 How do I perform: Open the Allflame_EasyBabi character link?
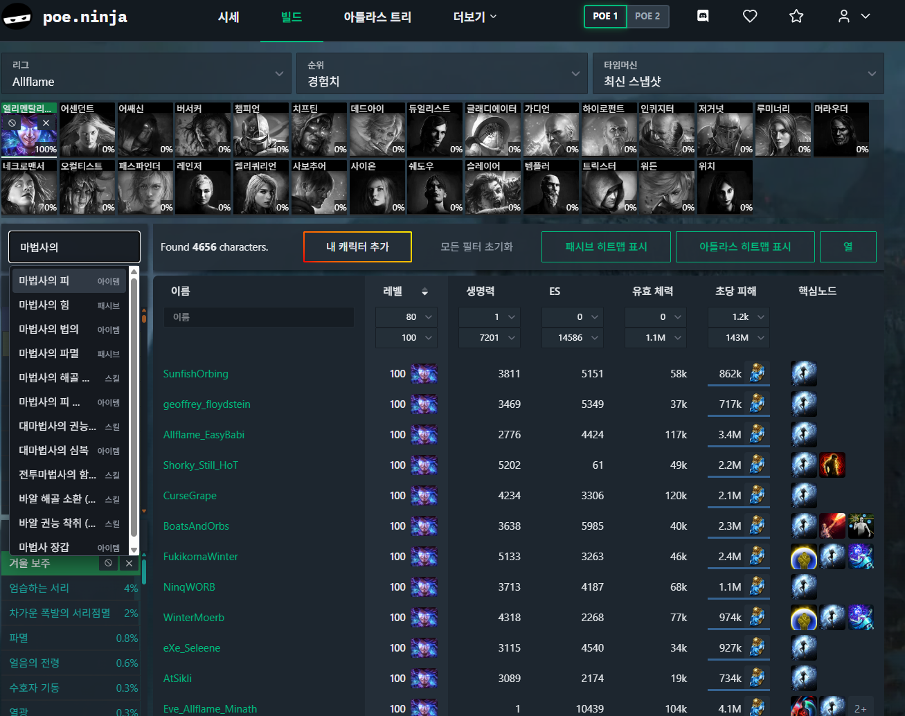pos(204,435)
